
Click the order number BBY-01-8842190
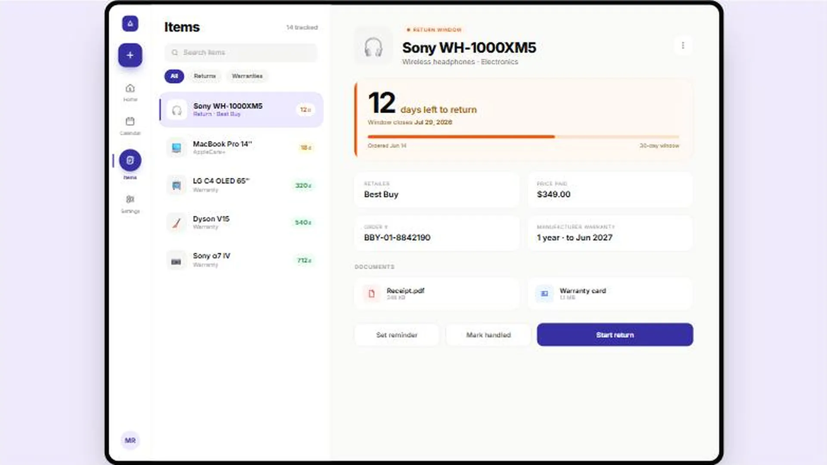point(397,238)
